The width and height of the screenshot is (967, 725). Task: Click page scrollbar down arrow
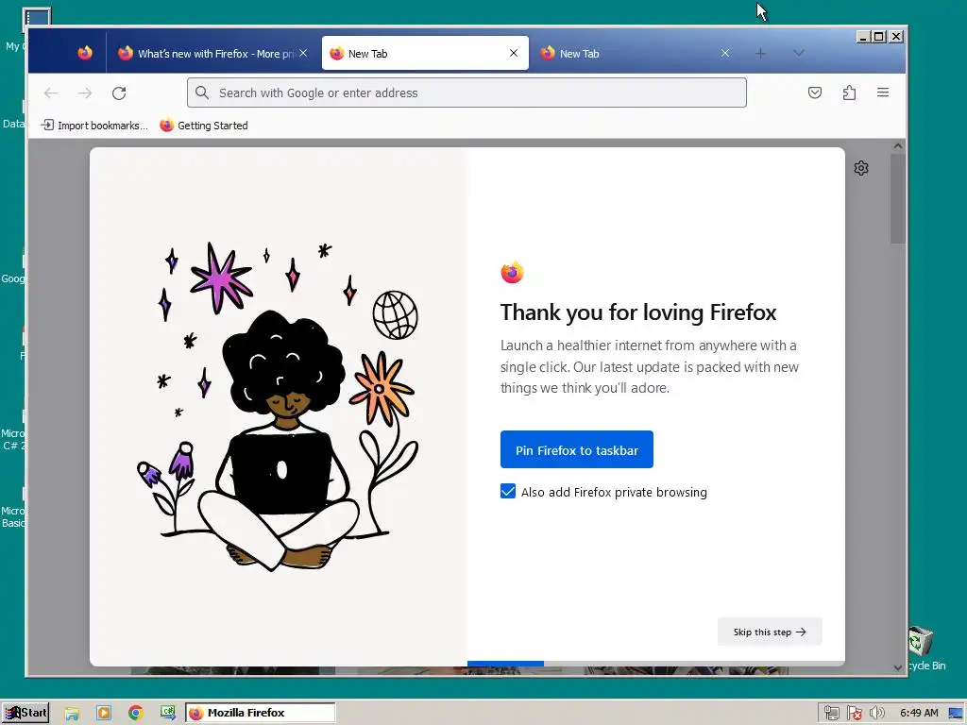[898, 667]
